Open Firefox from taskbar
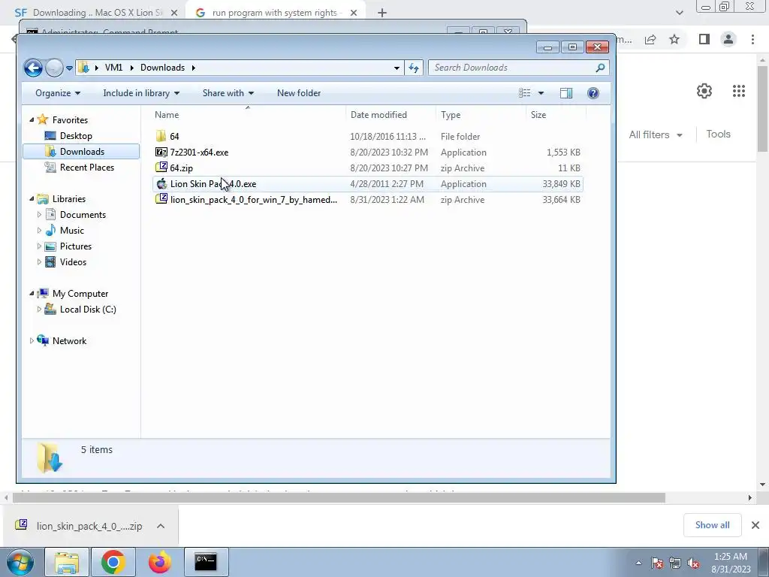Viewport: 769px width, 577px height. pyautogui.click(x=159, y=562)
